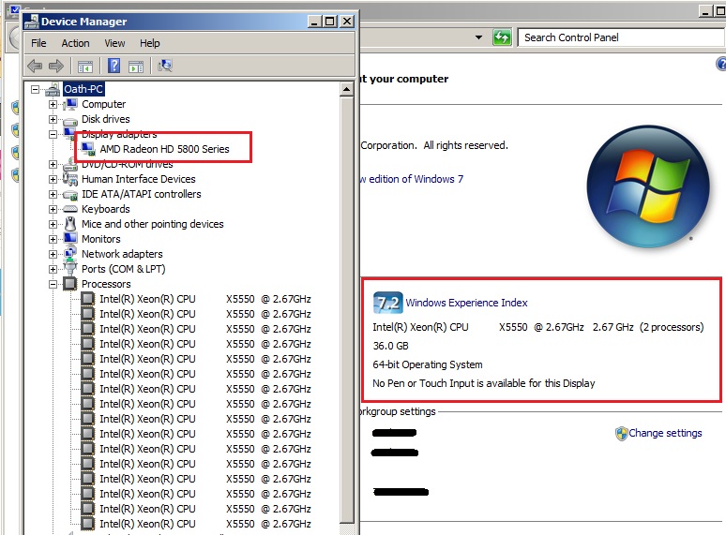
Task: Click the Scan for hardware changes toolbar icon
Action: tap(165, 66)
